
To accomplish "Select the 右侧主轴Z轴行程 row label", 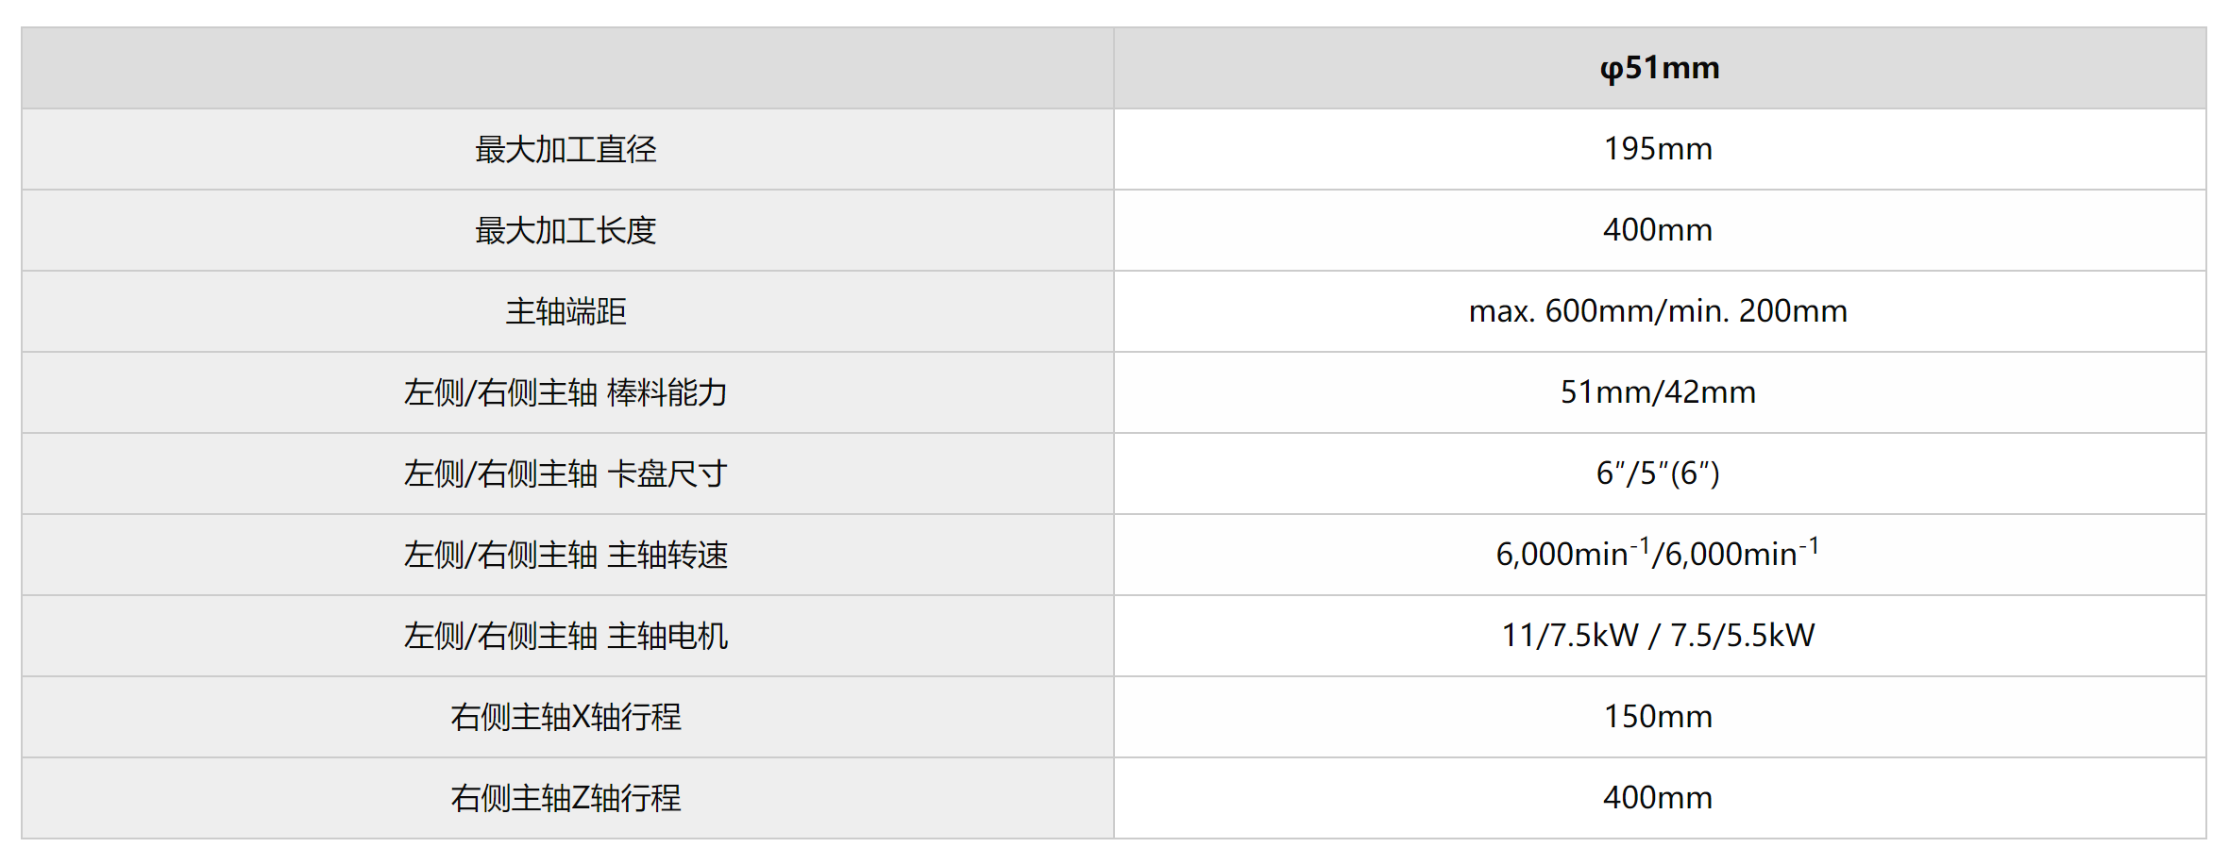I will pyautogui.click(x=566, y=798).
